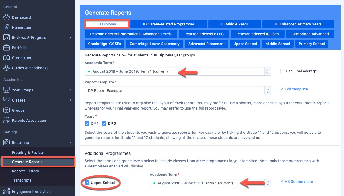Switch to IB Career-related Programme tab

[x=169, y=24]
